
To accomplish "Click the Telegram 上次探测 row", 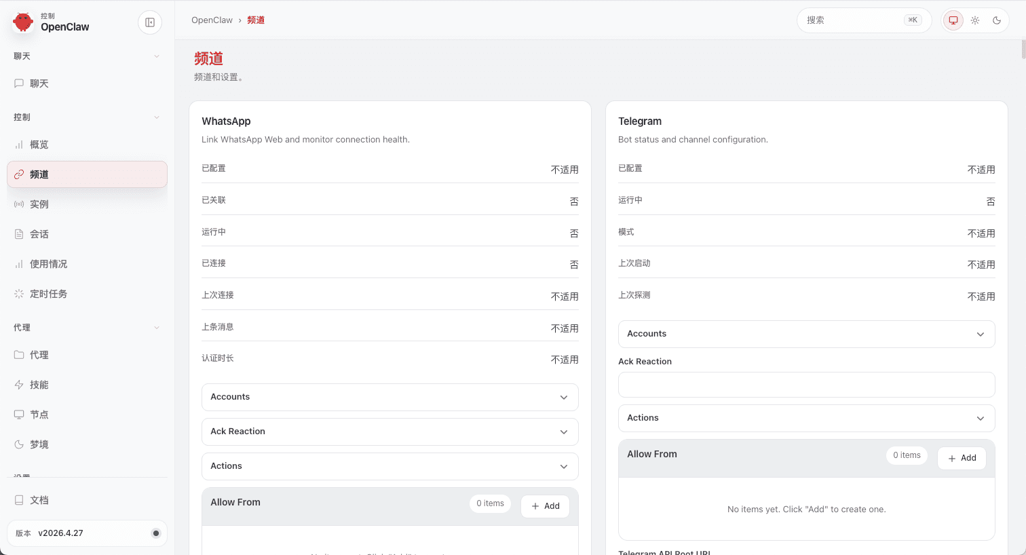I will pos(806,295).
